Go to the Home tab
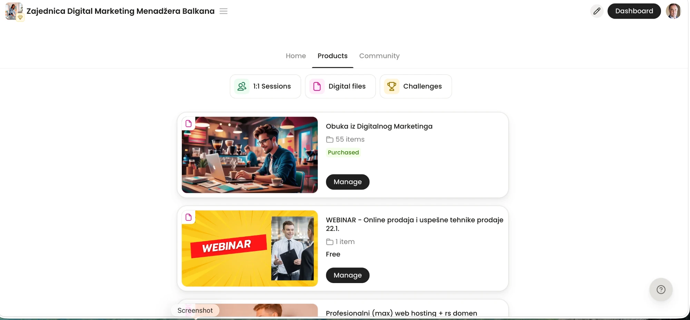690x320 pixels. pos(296,56)
